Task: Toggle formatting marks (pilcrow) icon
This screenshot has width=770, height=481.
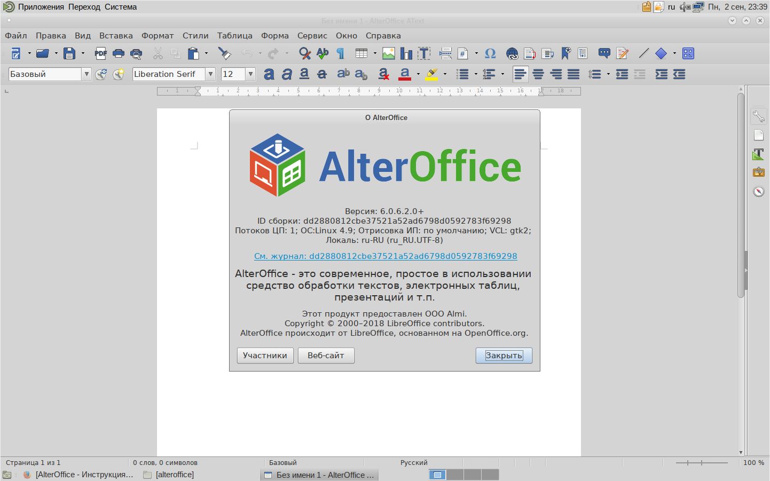Action: coord(340,53)
